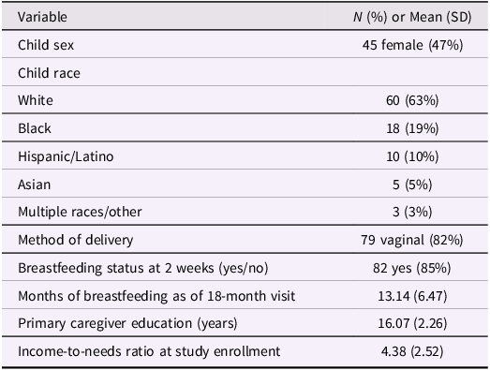Viewport: 490px width, 370px height.
Task: Click the 60 (63%) value
Action: [412, 100]
